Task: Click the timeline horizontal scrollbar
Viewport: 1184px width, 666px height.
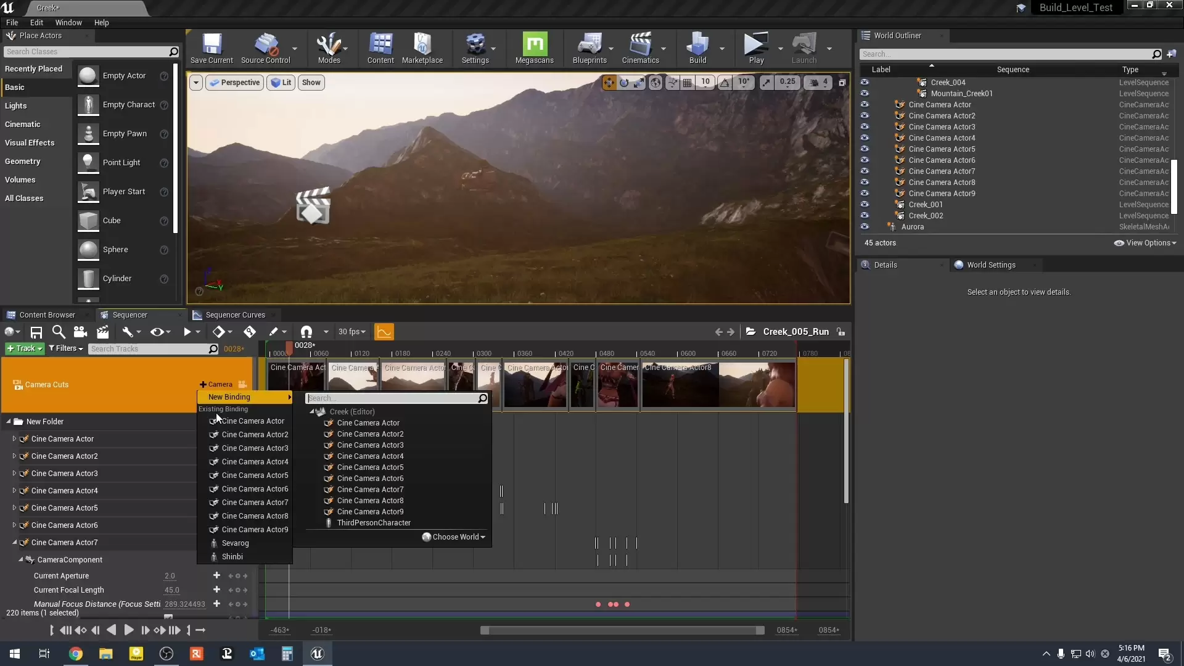Action: (x=622, y=630)
